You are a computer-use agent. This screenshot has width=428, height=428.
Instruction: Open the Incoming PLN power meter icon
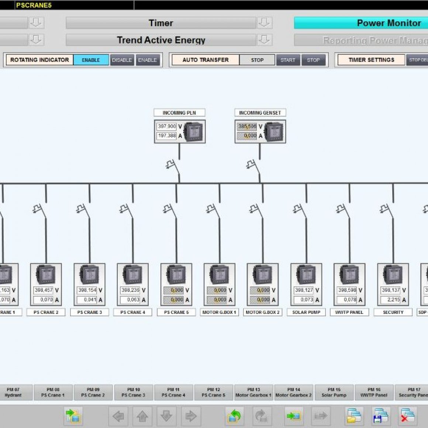pos(194,131)
